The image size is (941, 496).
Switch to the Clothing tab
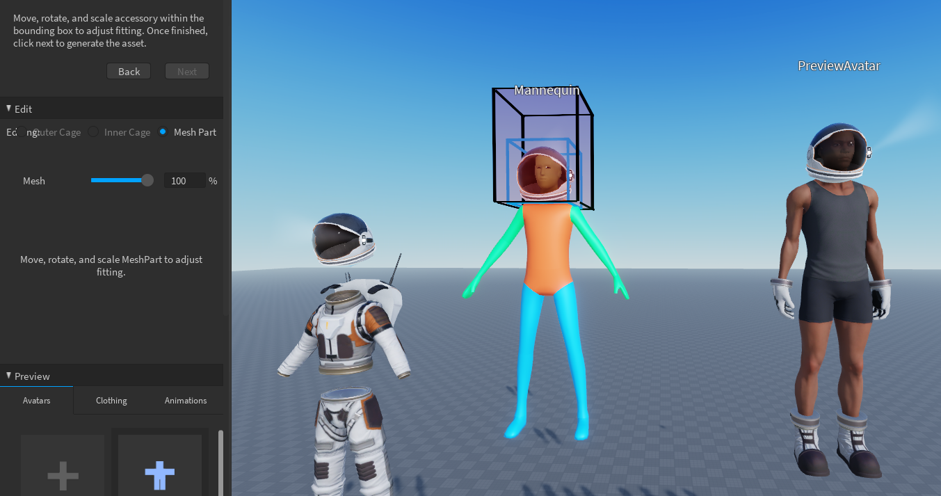tap(111, 401)
